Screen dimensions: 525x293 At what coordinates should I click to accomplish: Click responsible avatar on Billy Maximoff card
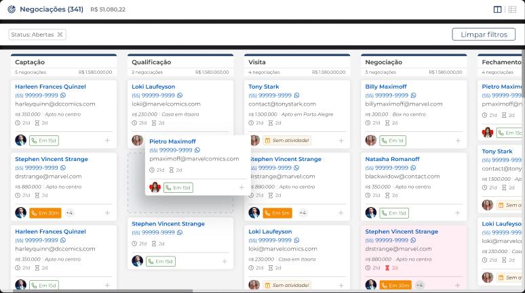pyautogui.click(x=370, y=140)
